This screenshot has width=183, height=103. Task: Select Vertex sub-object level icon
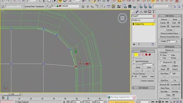point(136,55)
